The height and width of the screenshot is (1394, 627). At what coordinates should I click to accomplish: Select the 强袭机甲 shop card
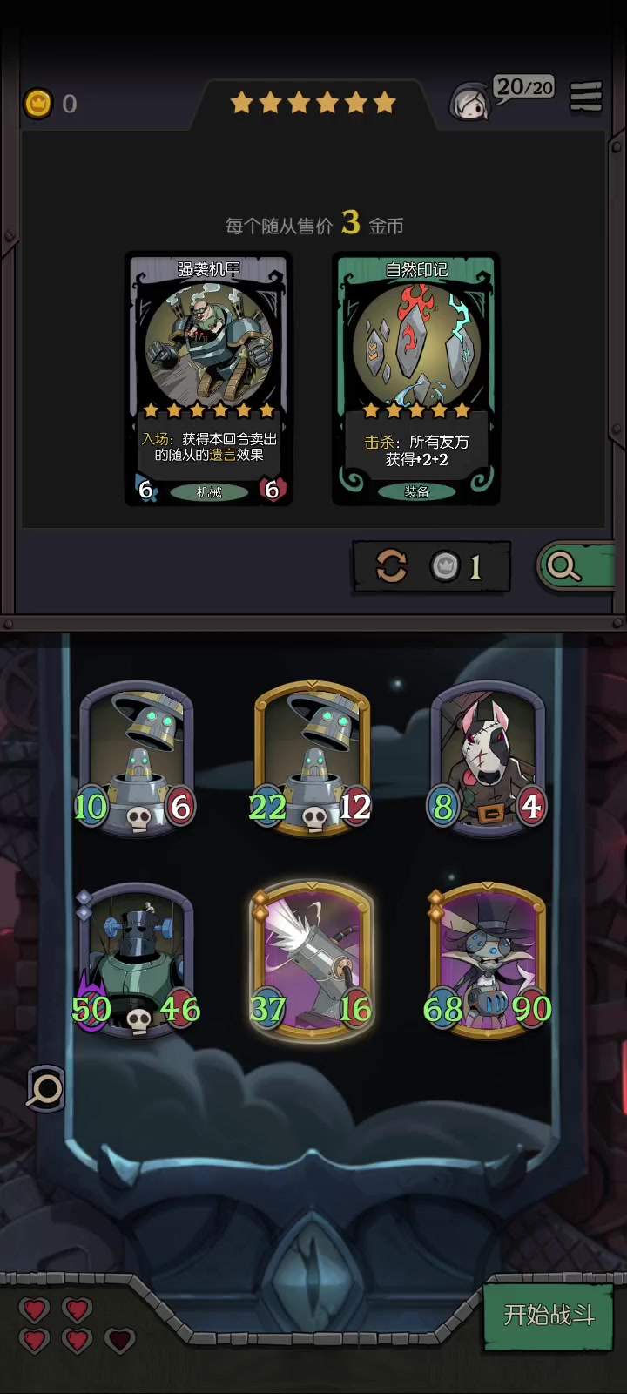[209, 379]
